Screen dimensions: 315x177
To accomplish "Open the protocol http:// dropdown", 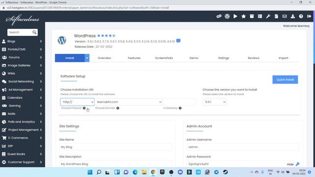I will click(x=77, y=102).
